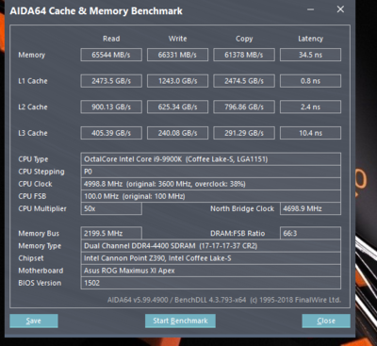Click the L2 Cache Write 625.34 GB/s box
Screen dimensions: 377x346
[177, 107]
